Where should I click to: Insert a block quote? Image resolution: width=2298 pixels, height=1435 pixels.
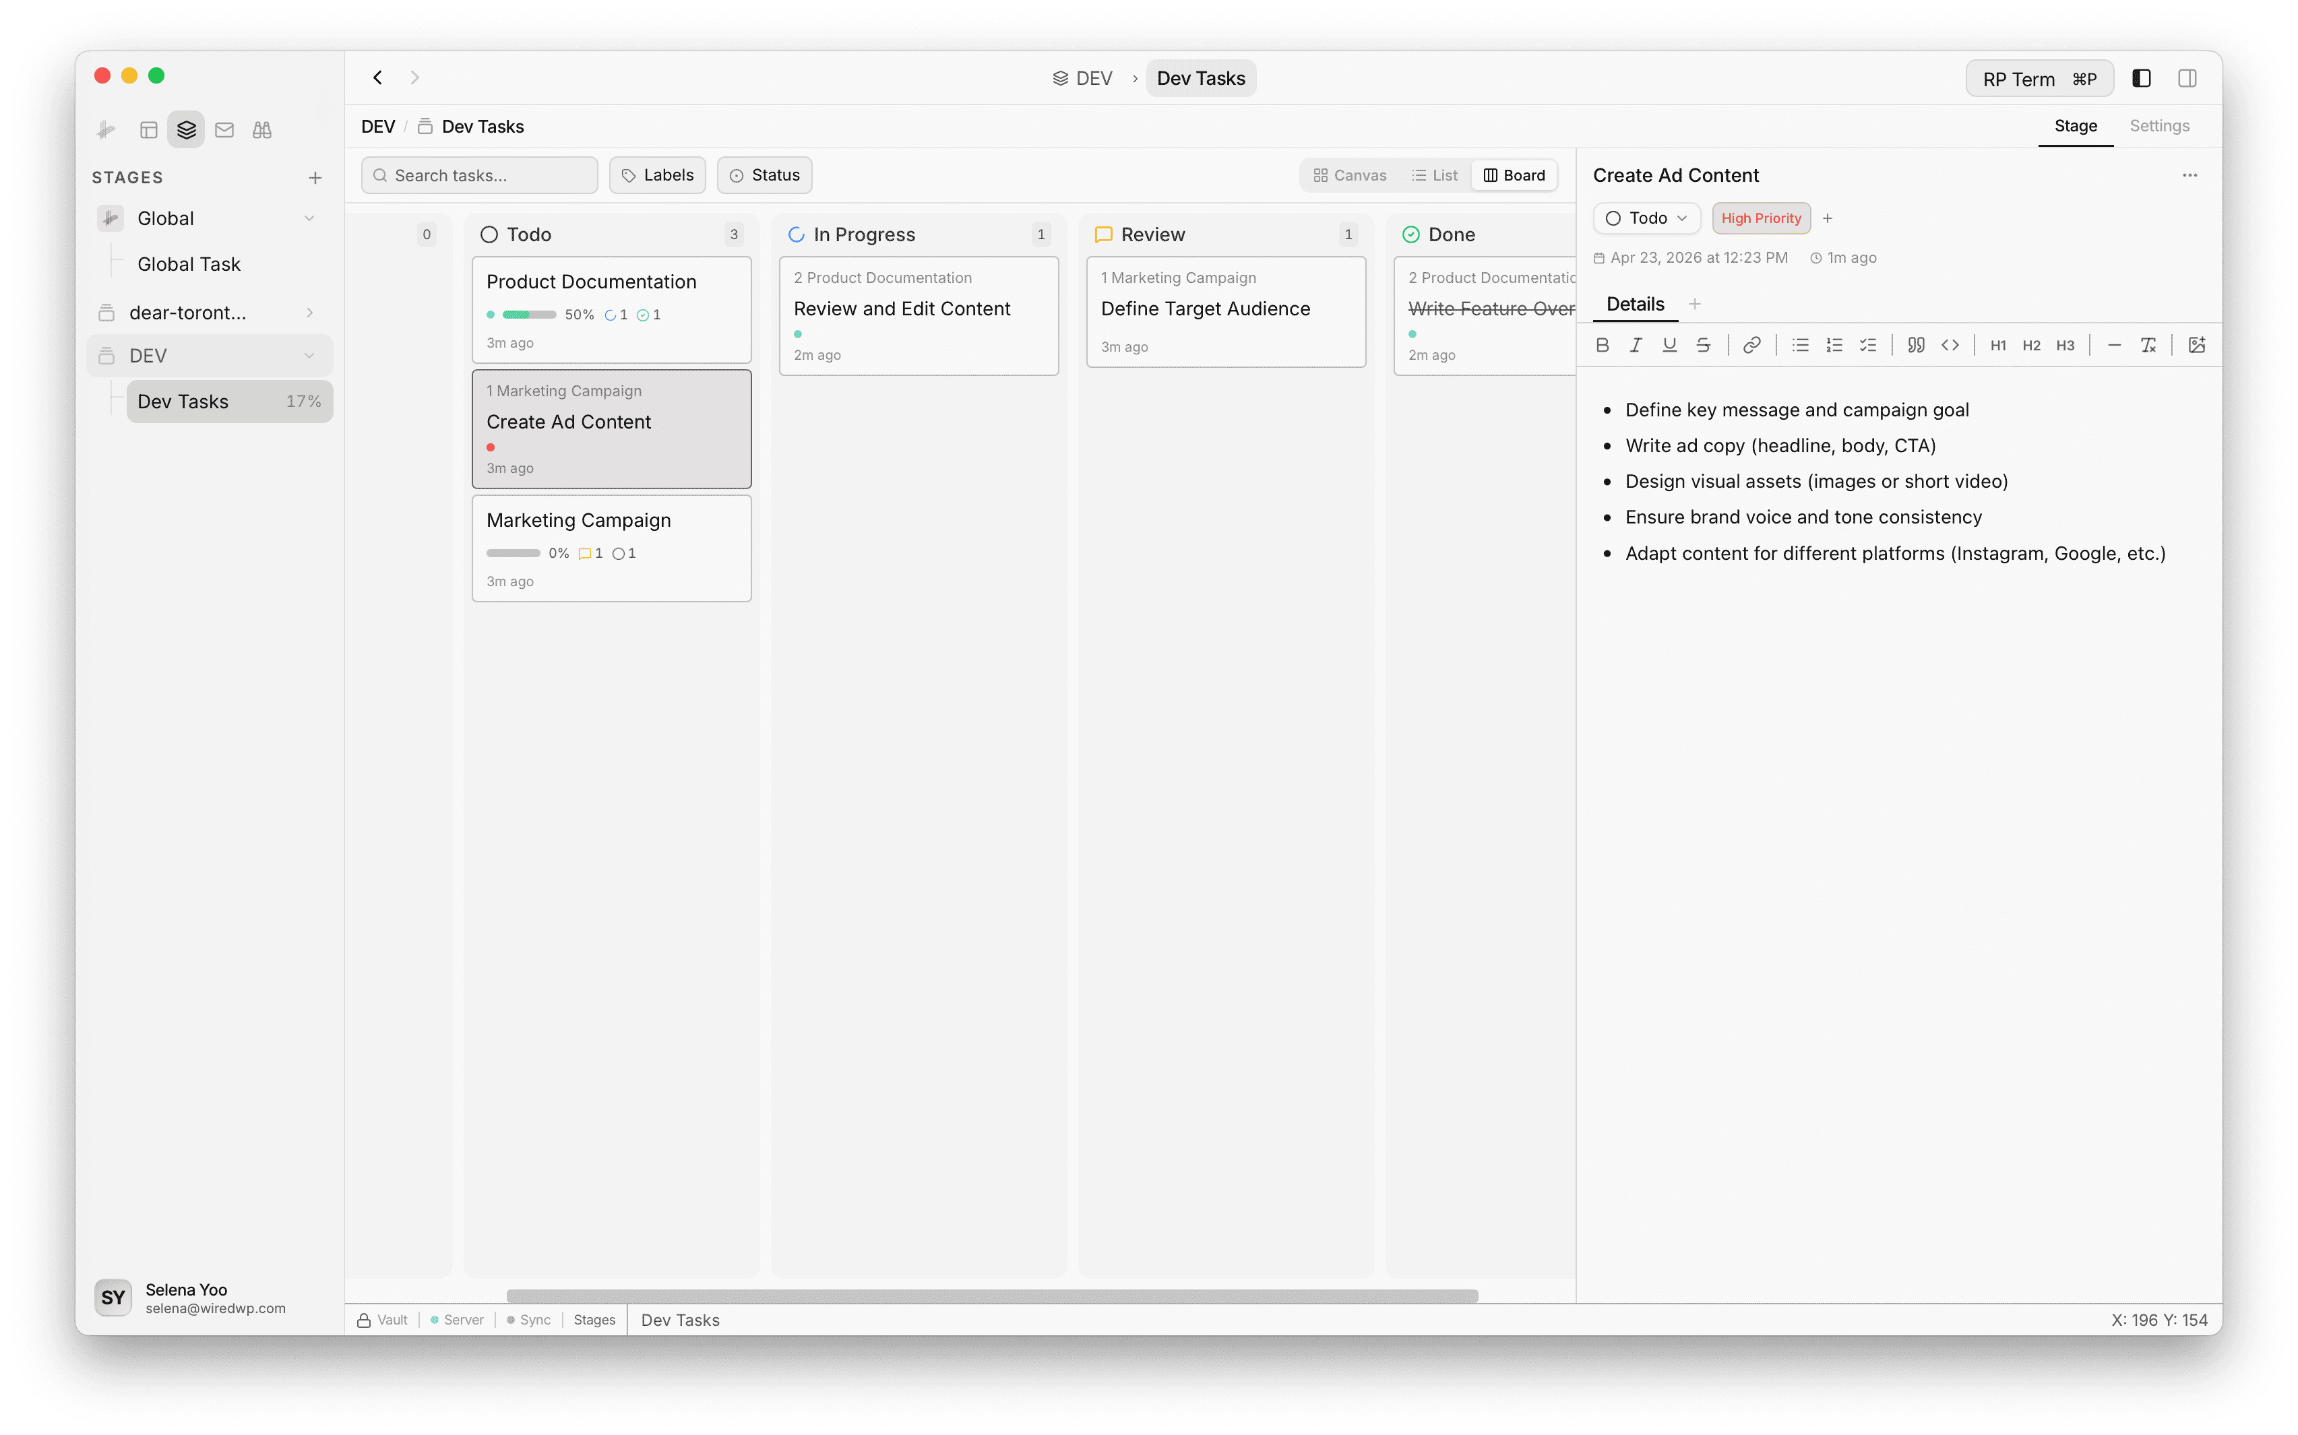coord(1917,346)
